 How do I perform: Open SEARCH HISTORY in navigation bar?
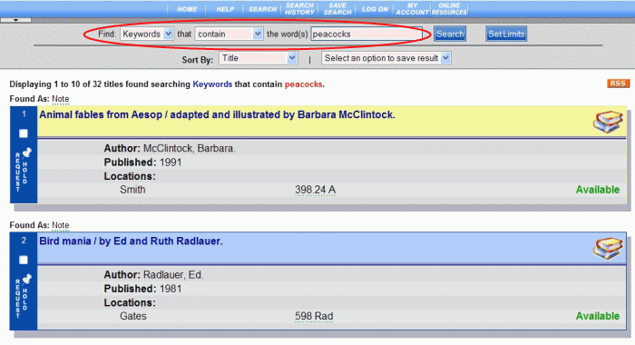pos(299,9)
